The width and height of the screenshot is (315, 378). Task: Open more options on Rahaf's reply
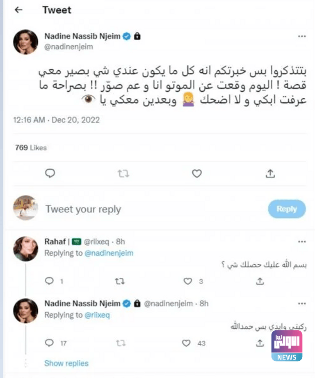(x=302, y=242)
